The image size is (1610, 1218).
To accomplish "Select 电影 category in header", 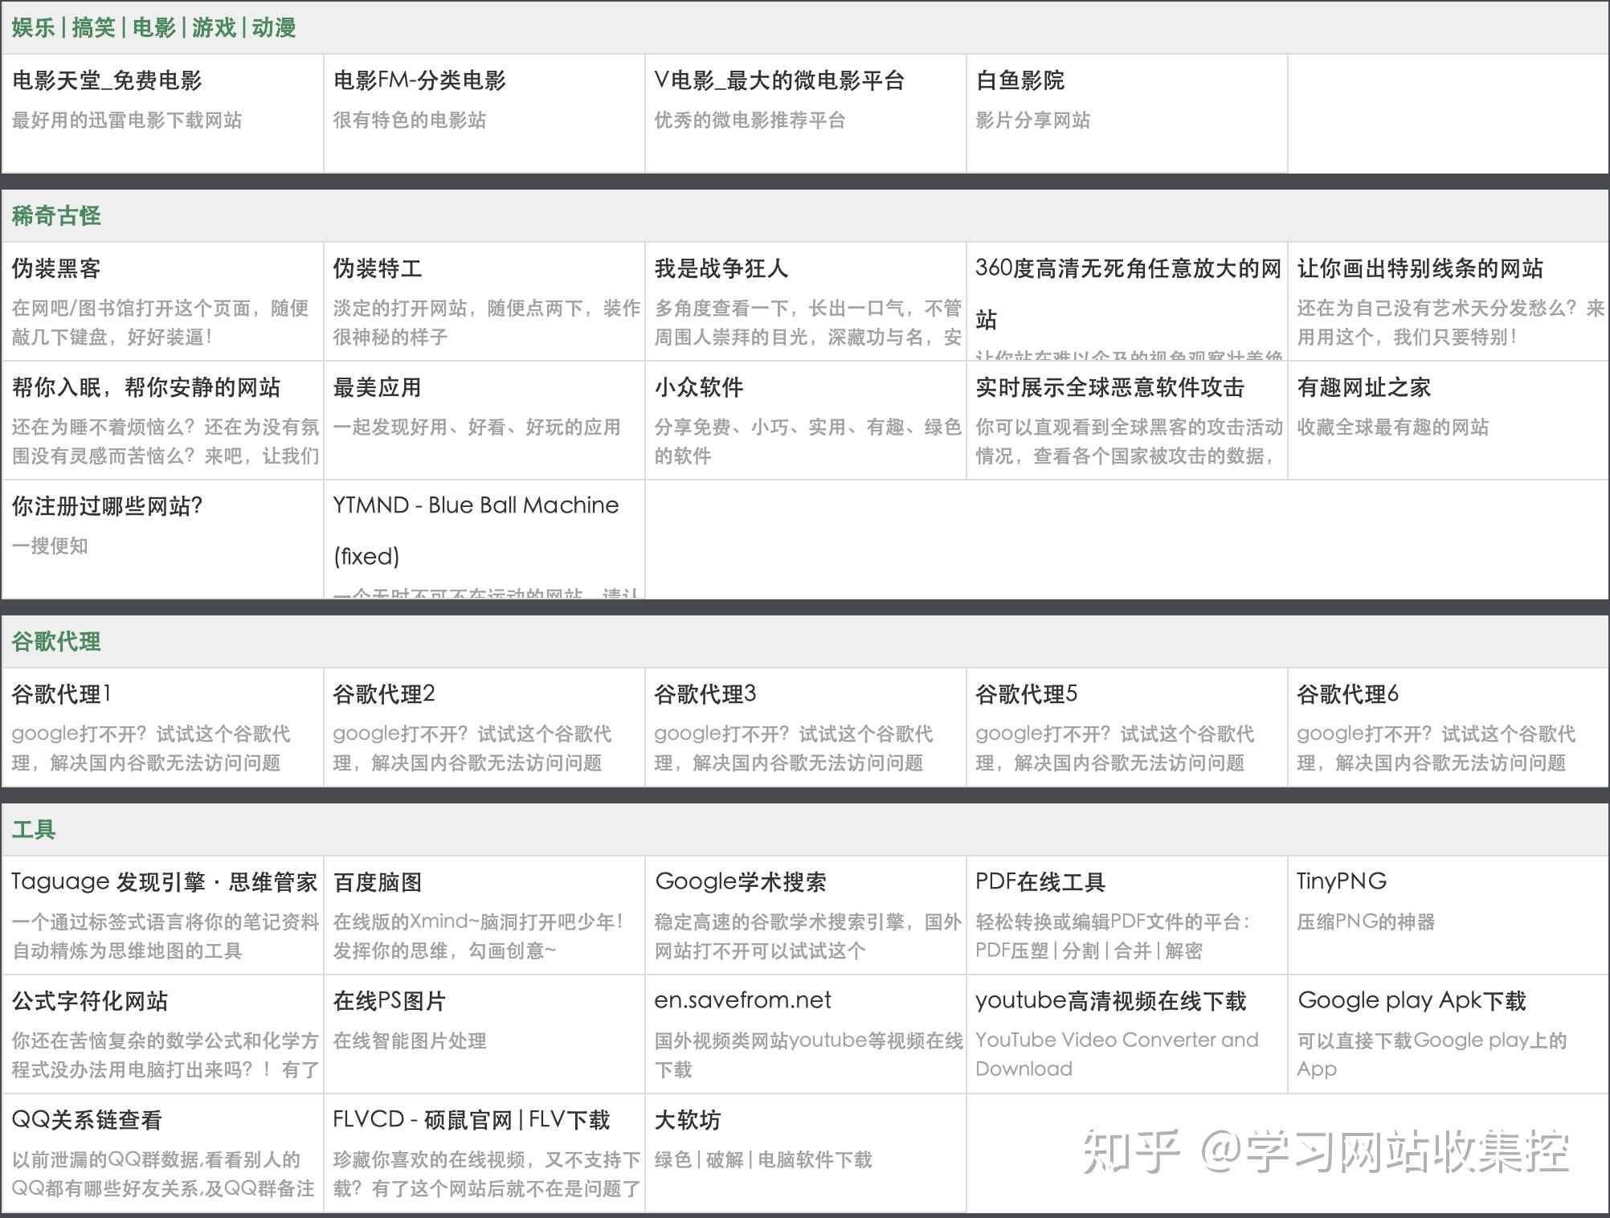I will point(153,27).
